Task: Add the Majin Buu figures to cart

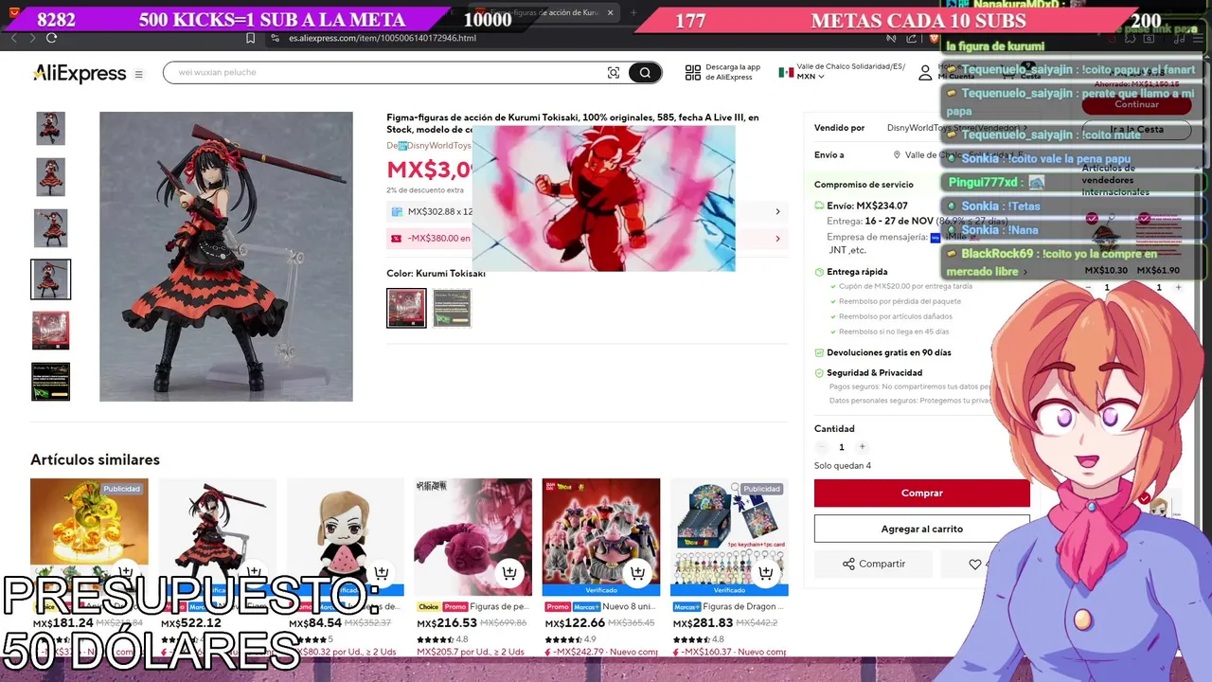Action: 637,573
